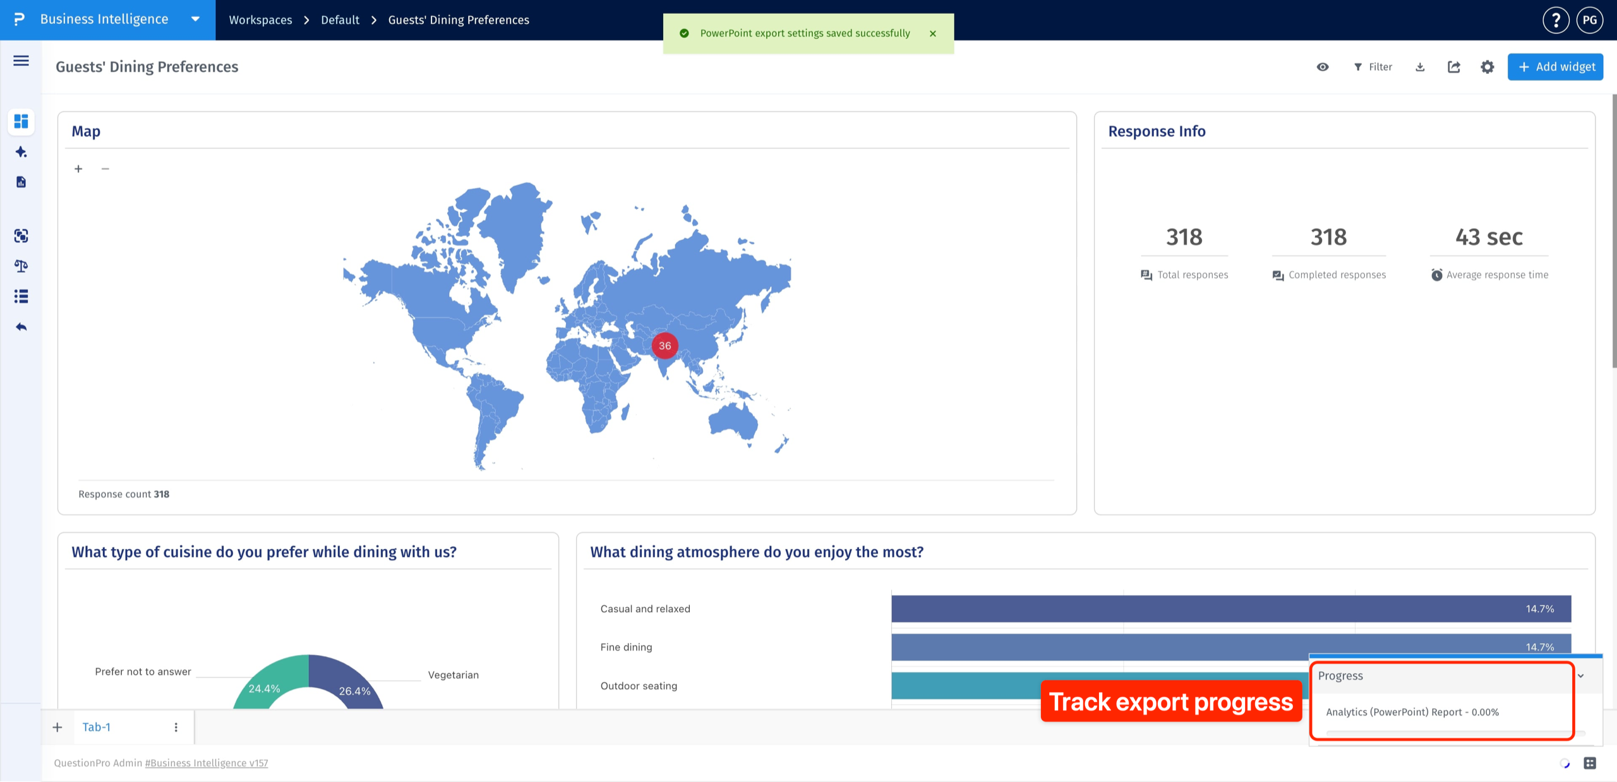Image resolution: width=1617 pixels, height=782 pixels.
Task: Open the report document icon in sidebar
Action: pos(21,182)
